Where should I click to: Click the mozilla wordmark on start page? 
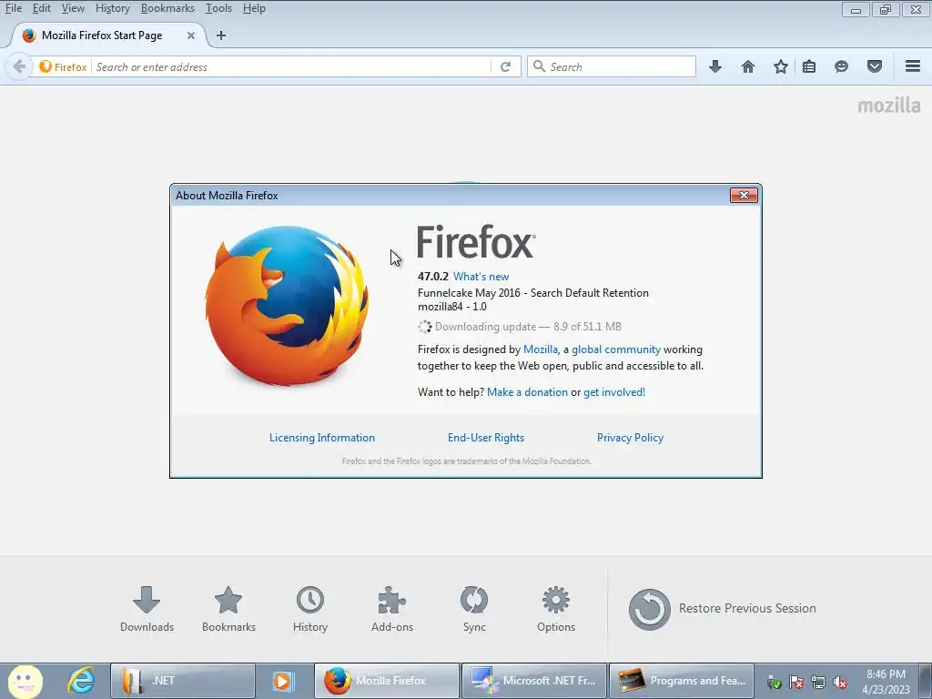tap(888, 106)
